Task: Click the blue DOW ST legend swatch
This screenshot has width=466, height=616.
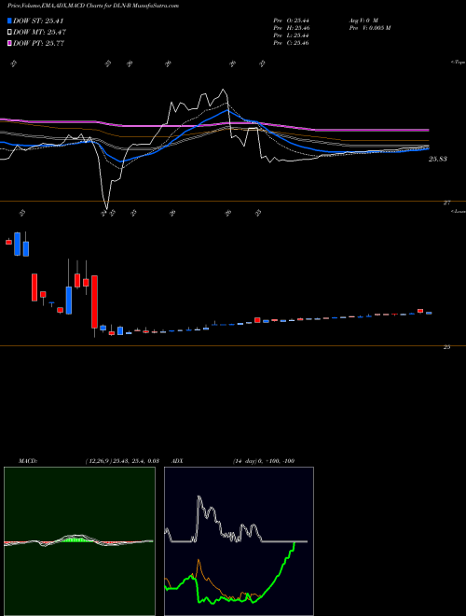Action: click(x=9, y=21)
